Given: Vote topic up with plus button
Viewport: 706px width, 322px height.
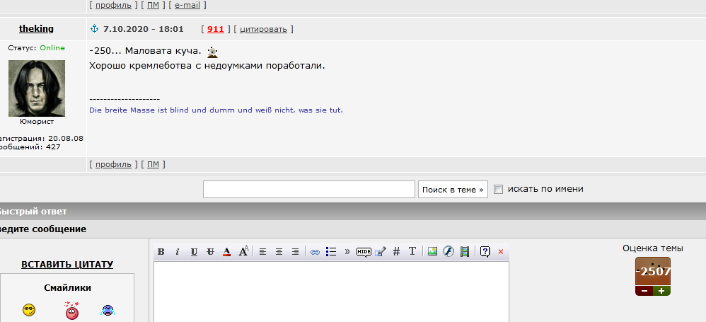Looking at the screenshot, I should click(x=661, y=291).
